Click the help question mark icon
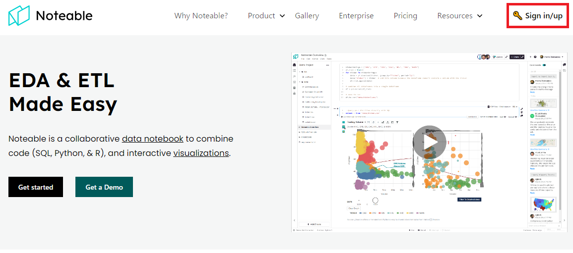The image size is (573, 253). [x=535, y=57]
